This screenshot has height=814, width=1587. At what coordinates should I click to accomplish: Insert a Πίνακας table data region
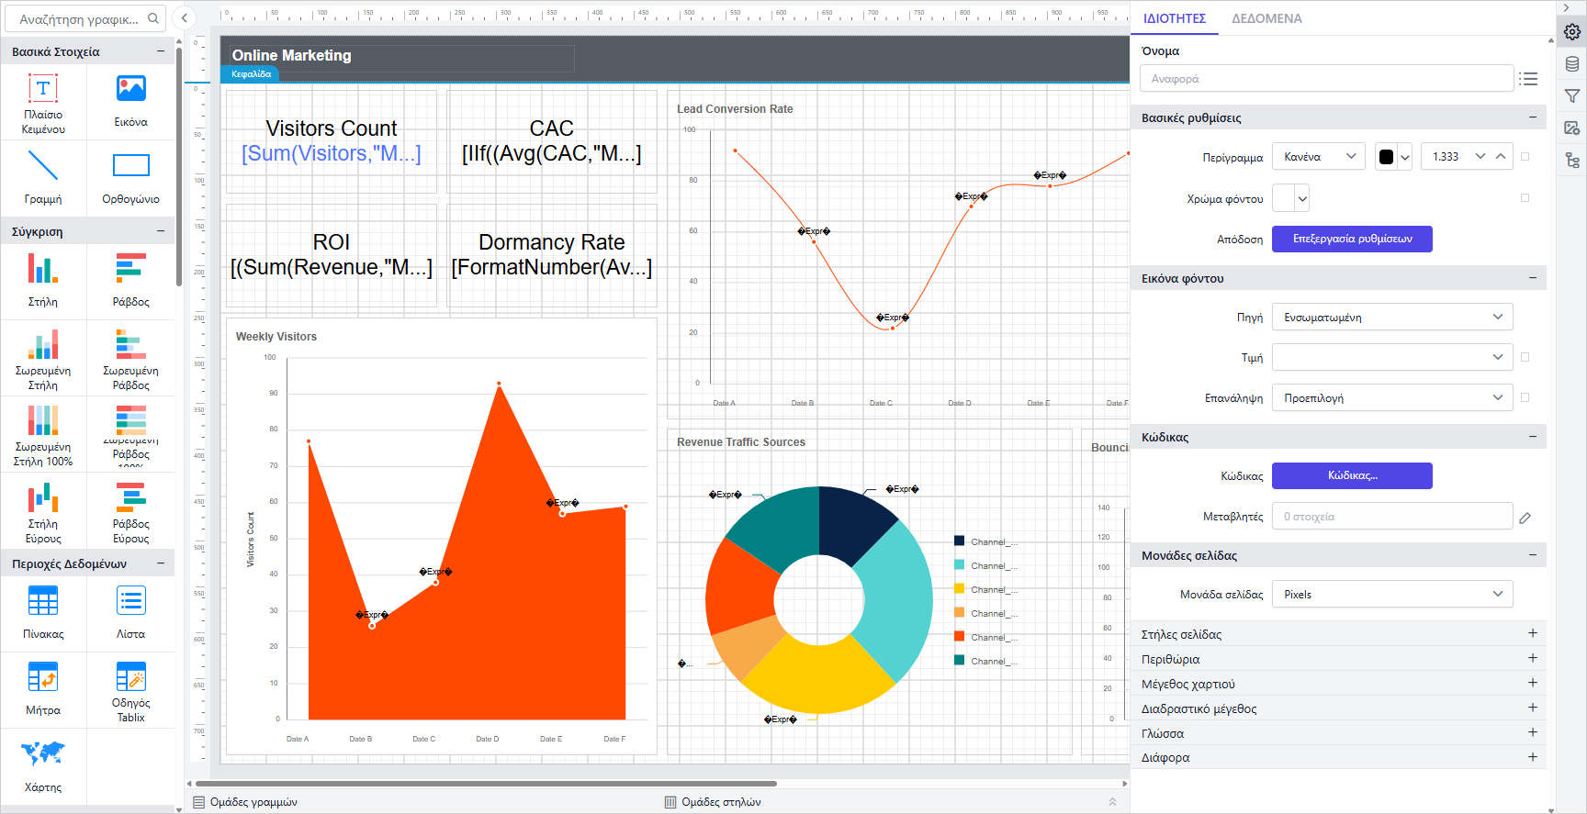point(43,613)
